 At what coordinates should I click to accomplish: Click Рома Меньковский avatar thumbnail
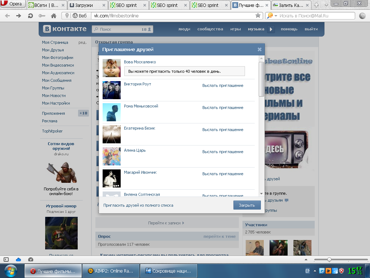[112, 112]
